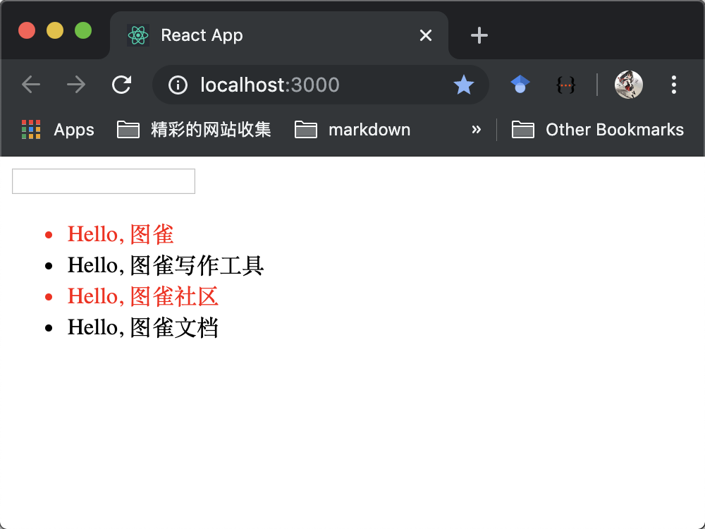Switch to the React App tab
705x529 pixels.
coord(233,35)
